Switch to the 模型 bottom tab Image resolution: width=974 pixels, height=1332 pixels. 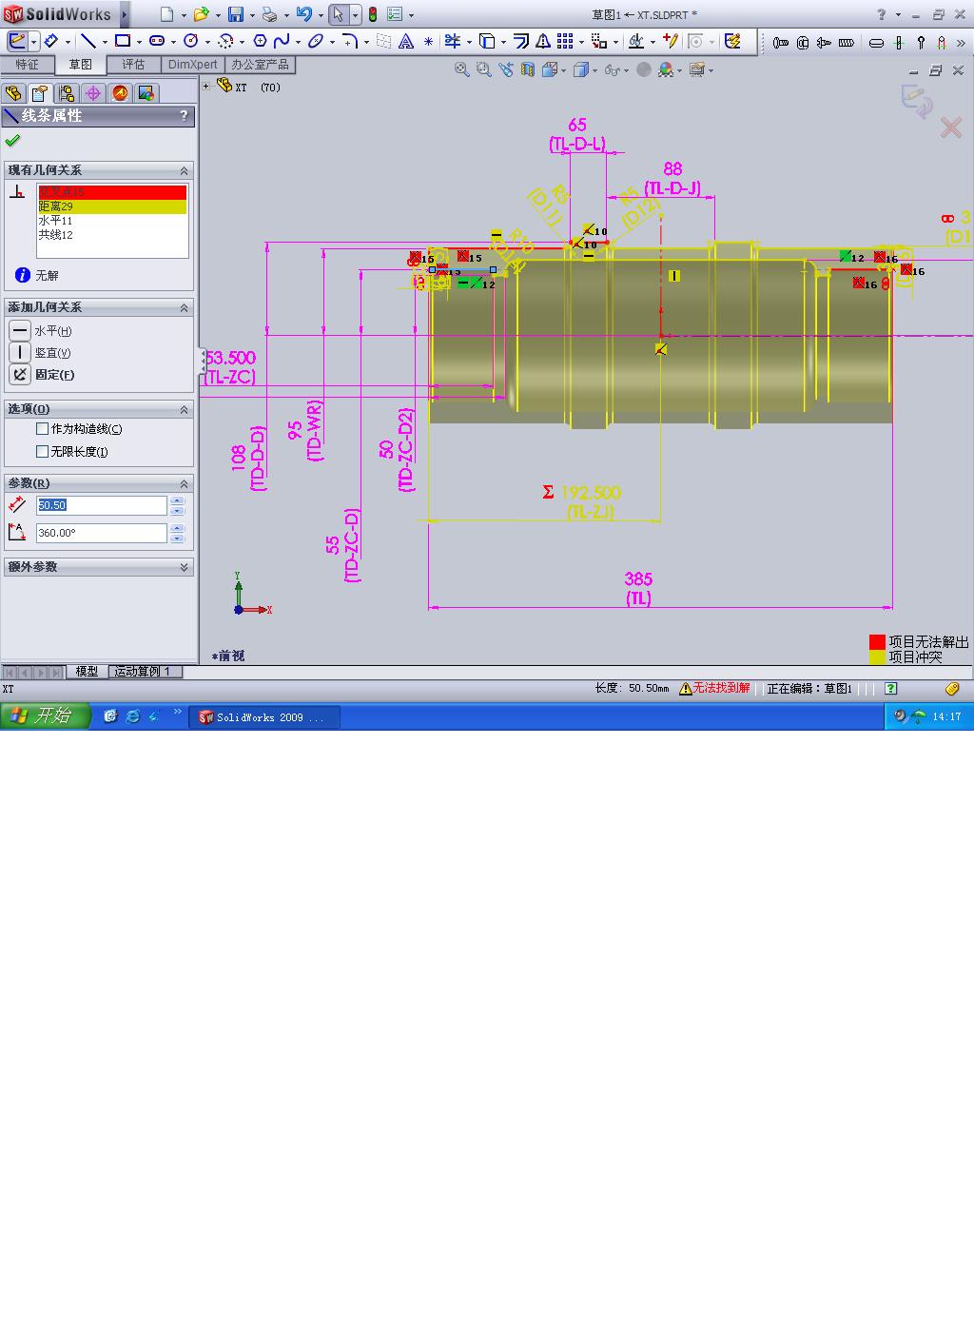pyautogui.click(x=87, y=672)
